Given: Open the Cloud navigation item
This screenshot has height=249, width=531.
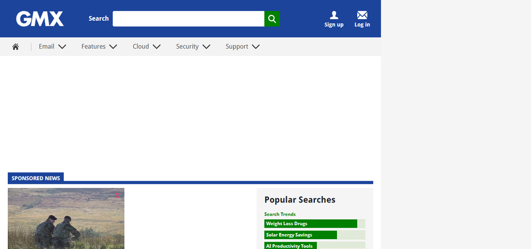Looking at the screenshot, I should click(141, 46).
